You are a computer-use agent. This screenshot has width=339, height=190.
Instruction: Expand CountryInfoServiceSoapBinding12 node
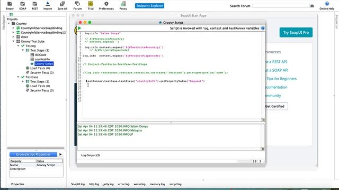coord(13,33)
